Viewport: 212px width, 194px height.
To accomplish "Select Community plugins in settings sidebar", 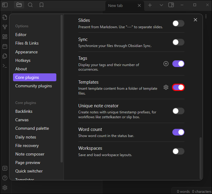I will (34, 86).
